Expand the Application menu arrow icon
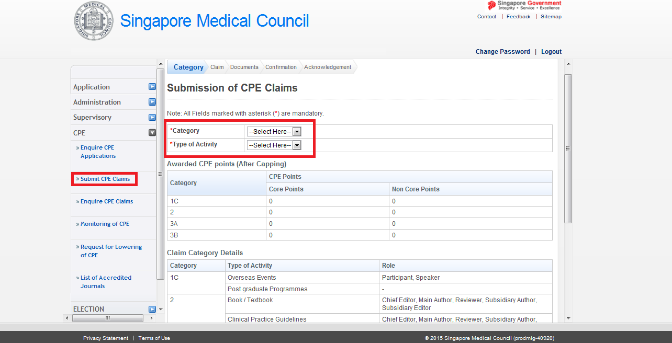Viewport: 672px width, 343px height. pos(152,87)
